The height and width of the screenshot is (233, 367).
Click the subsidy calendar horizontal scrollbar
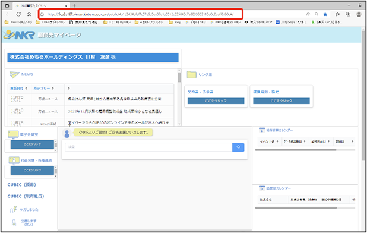point(296,208)
